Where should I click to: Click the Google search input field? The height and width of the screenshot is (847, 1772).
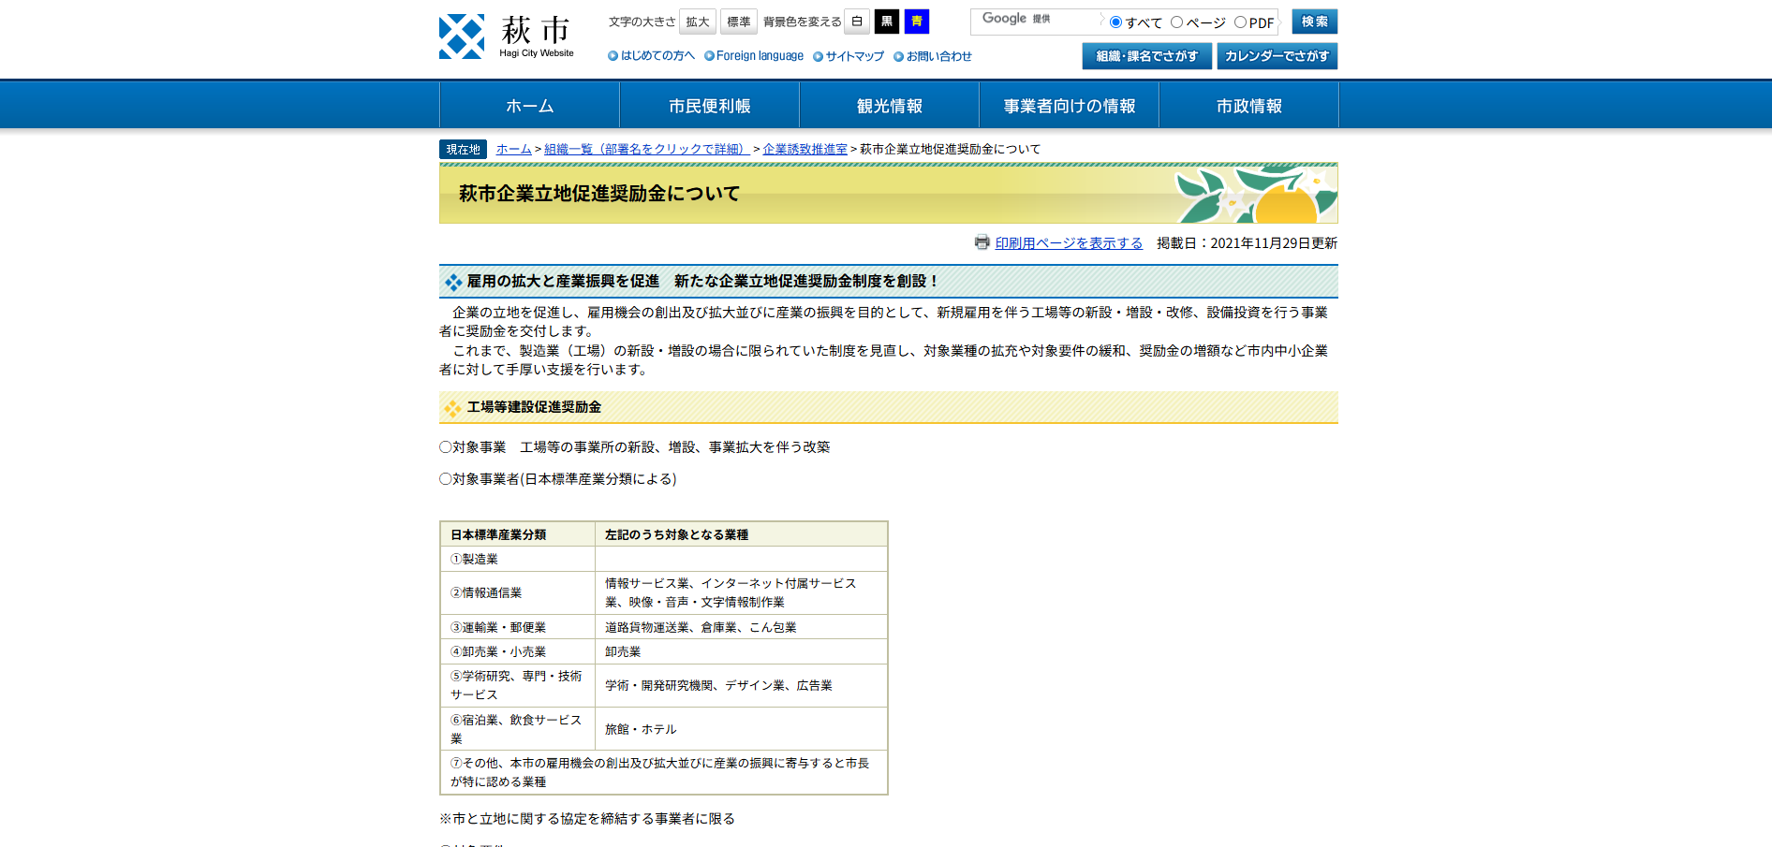coord(1036,21)
